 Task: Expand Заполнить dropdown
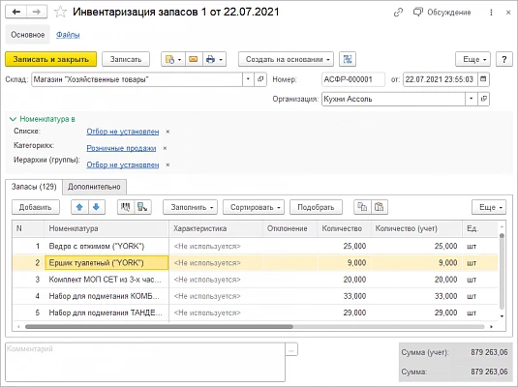(x=190, y=207)
